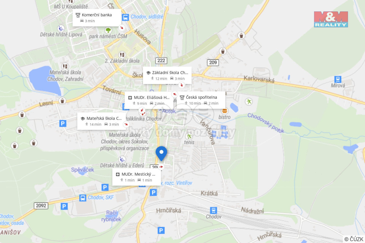This screenshot has height=243, width=365.
Task: Click the bistro restaurant icon
Action: [x=225, y=111]
